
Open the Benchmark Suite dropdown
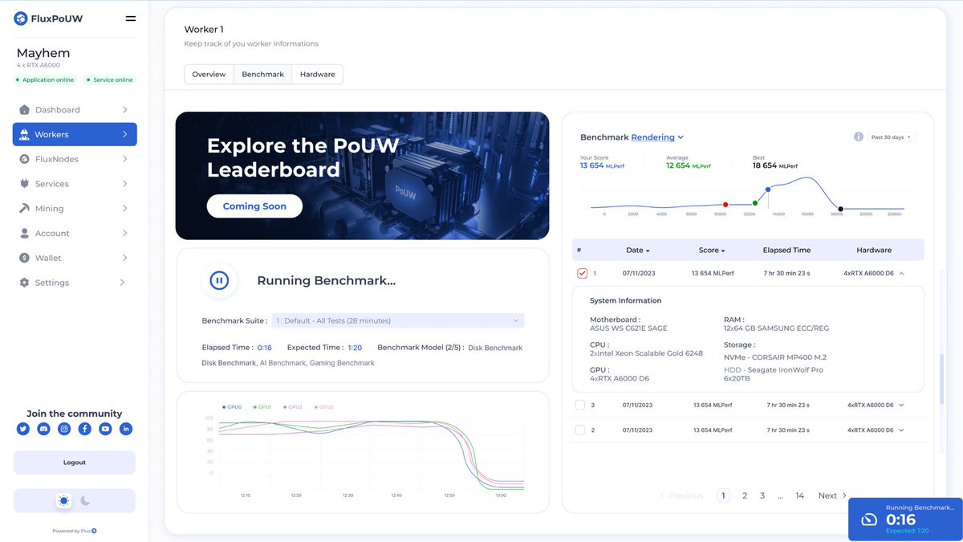point(398,320)
